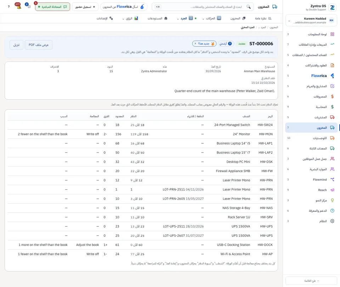
Task: Click the المشتريات purchasing truck icon
Action: pos(332,117)
